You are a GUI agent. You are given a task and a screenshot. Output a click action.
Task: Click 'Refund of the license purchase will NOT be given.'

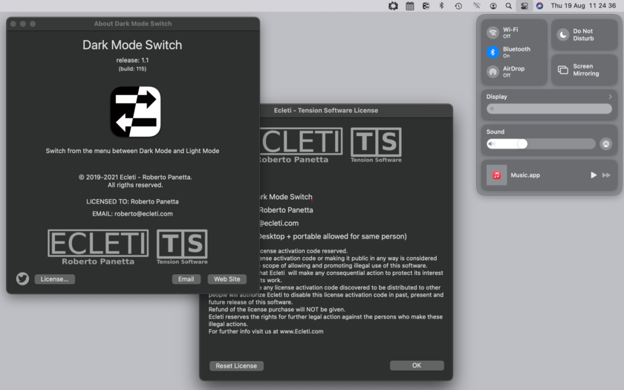[x=277, y=309]
